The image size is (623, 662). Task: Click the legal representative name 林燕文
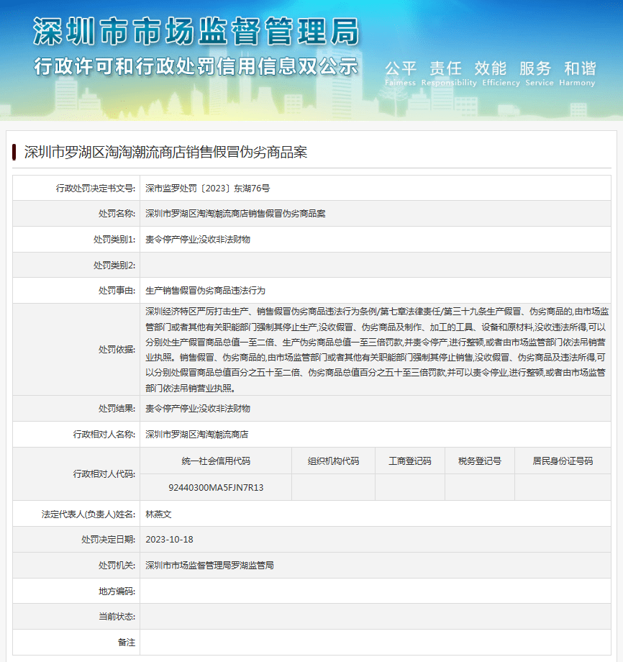[x=158, y=514]
